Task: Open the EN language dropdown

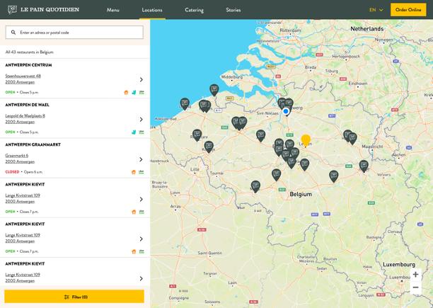Action: (x=376, y=10)
